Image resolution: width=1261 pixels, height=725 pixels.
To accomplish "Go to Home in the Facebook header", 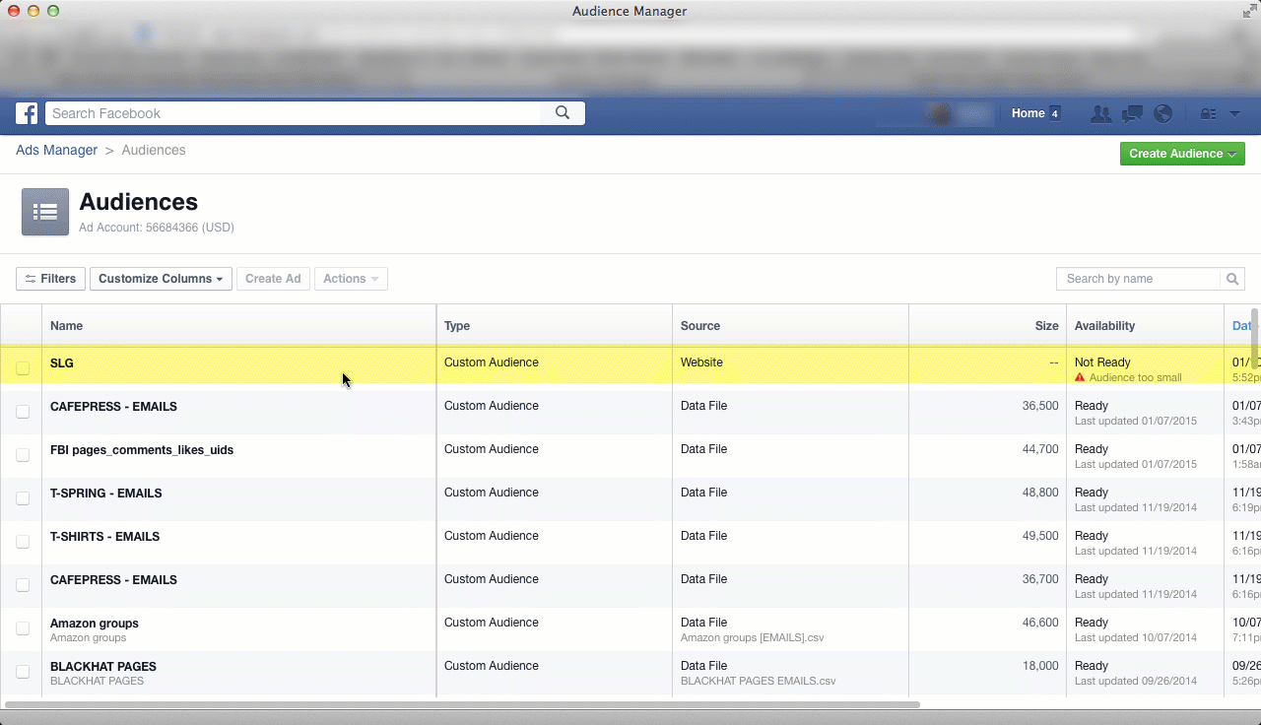I will [1028, 113].
